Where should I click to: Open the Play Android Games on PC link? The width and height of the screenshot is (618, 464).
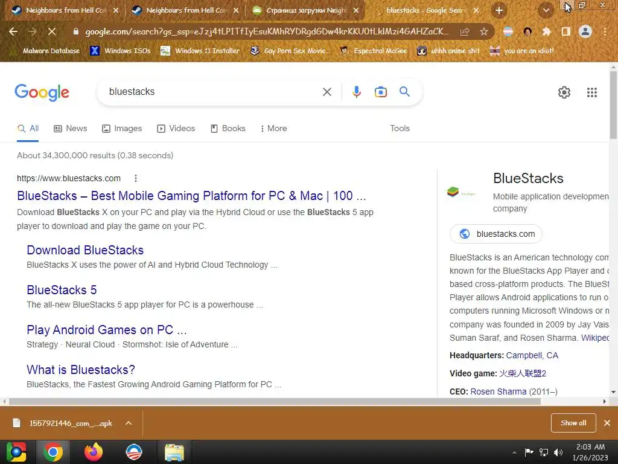coord(106,330)
